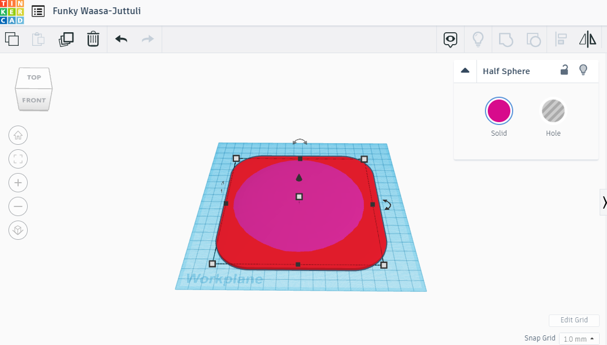Image resolution: width=607 pixels, height=345 pixels.
Task: Copy the selected shape
Action: click(12, 39)
